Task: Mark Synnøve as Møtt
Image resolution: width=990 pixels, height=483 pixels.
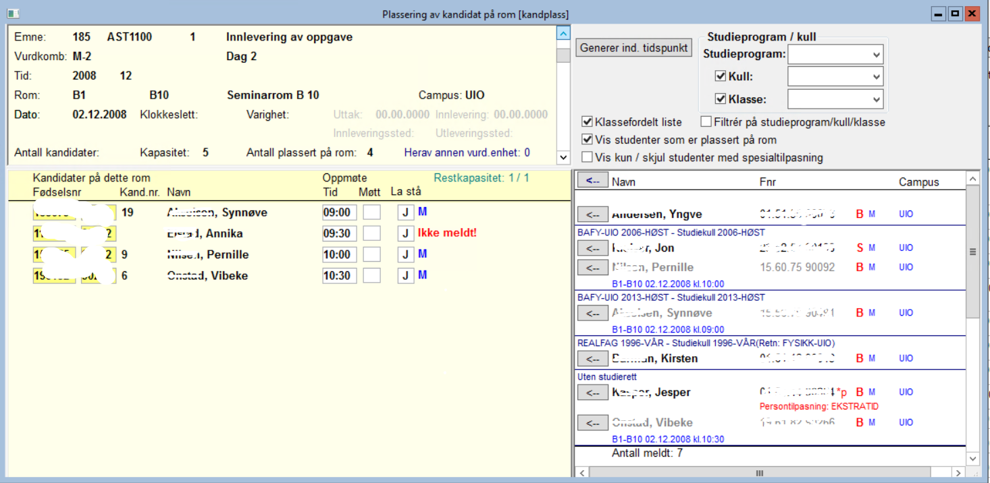Action: coord(371,212)
